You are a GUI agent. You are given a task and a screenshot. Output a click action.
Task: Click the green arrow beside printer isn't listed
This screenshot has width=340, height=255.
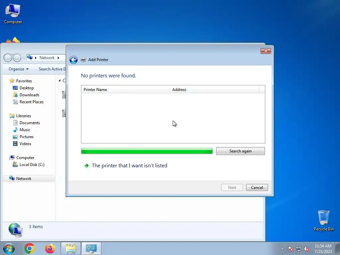(87, 166)
